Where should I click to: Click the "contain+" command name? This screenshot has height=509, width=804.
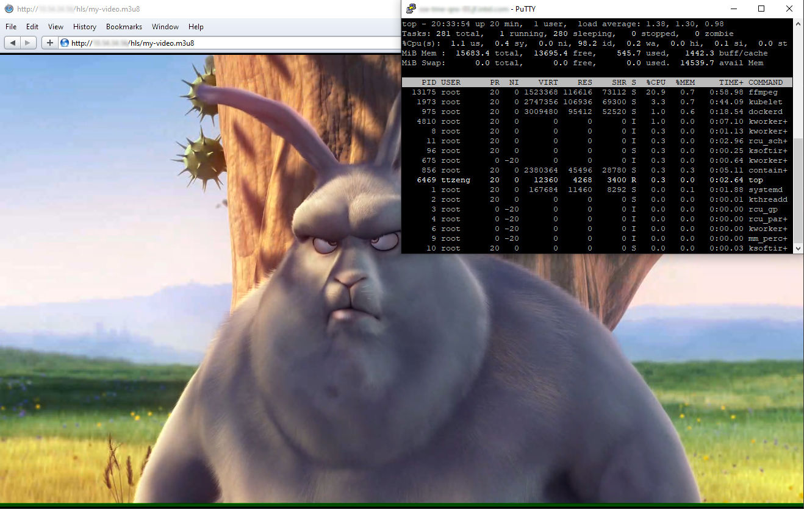[768, 170]
